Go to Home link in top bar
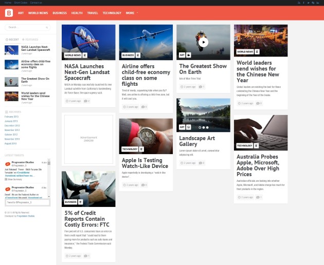The width and height of the screenshot is (324, 265). [x=8, y=3]
